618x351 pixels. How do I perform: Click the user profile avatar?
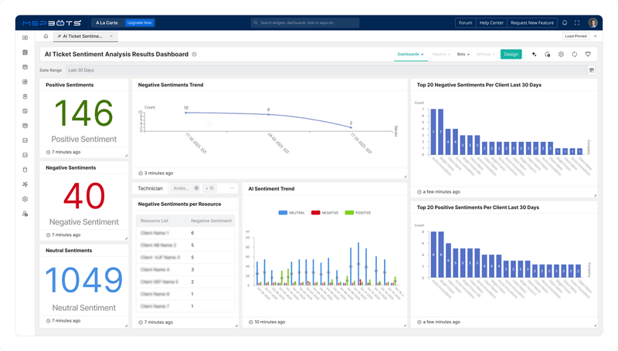tap(593, 23)
